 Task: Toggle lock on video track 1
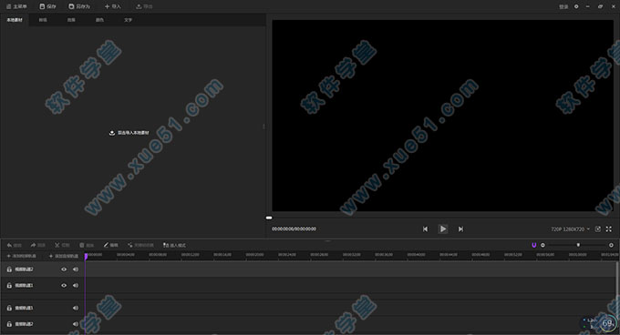(9, 285)
